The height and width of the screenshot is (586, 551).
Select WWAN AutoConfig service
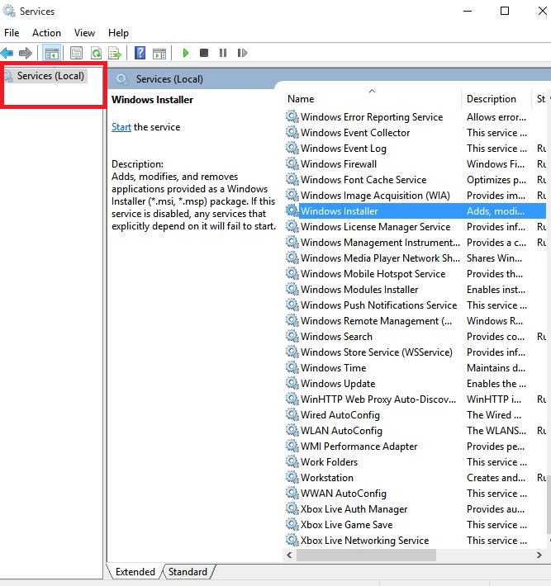(416, 494)
